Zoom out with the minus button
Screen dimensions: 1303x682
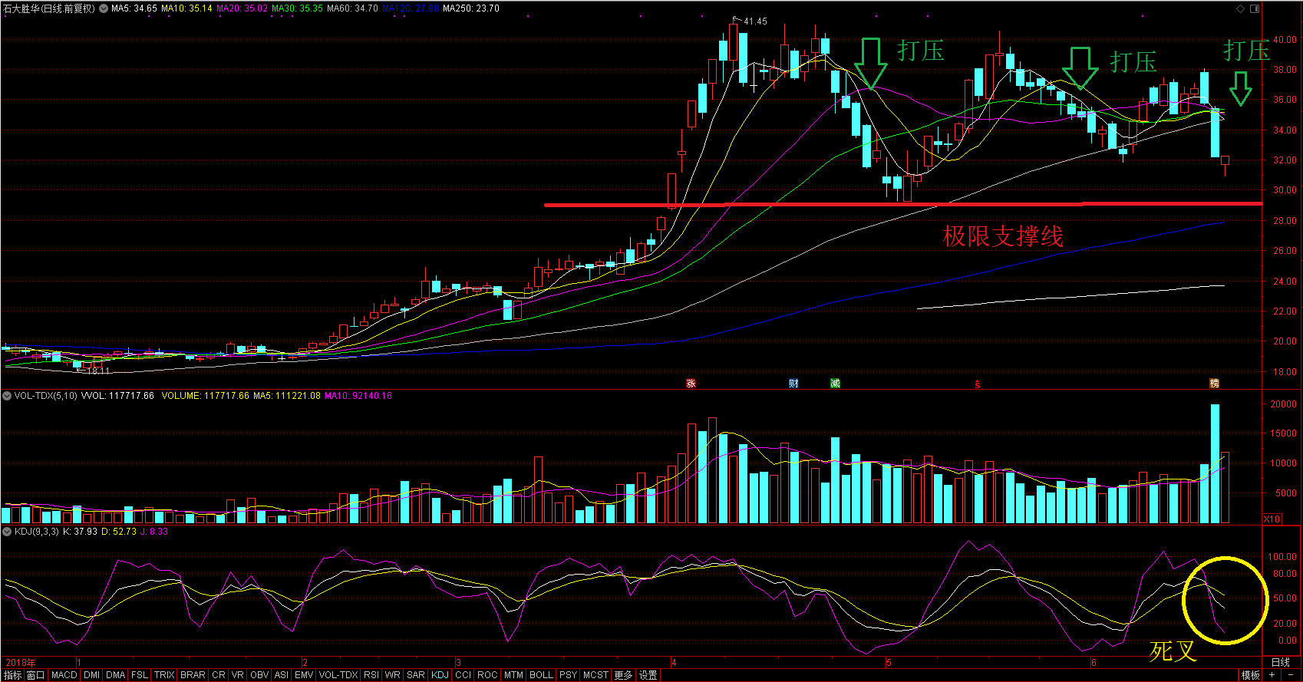(x=1291, y=675)
